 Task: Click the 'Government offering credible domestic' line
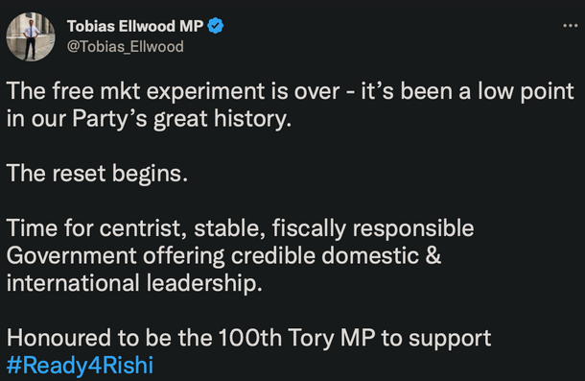(223, 255)
